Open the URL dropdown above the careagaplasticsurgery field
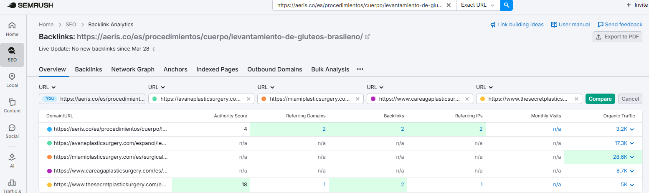The width and height of the screenshot is (649, 193). coord(375,87)
